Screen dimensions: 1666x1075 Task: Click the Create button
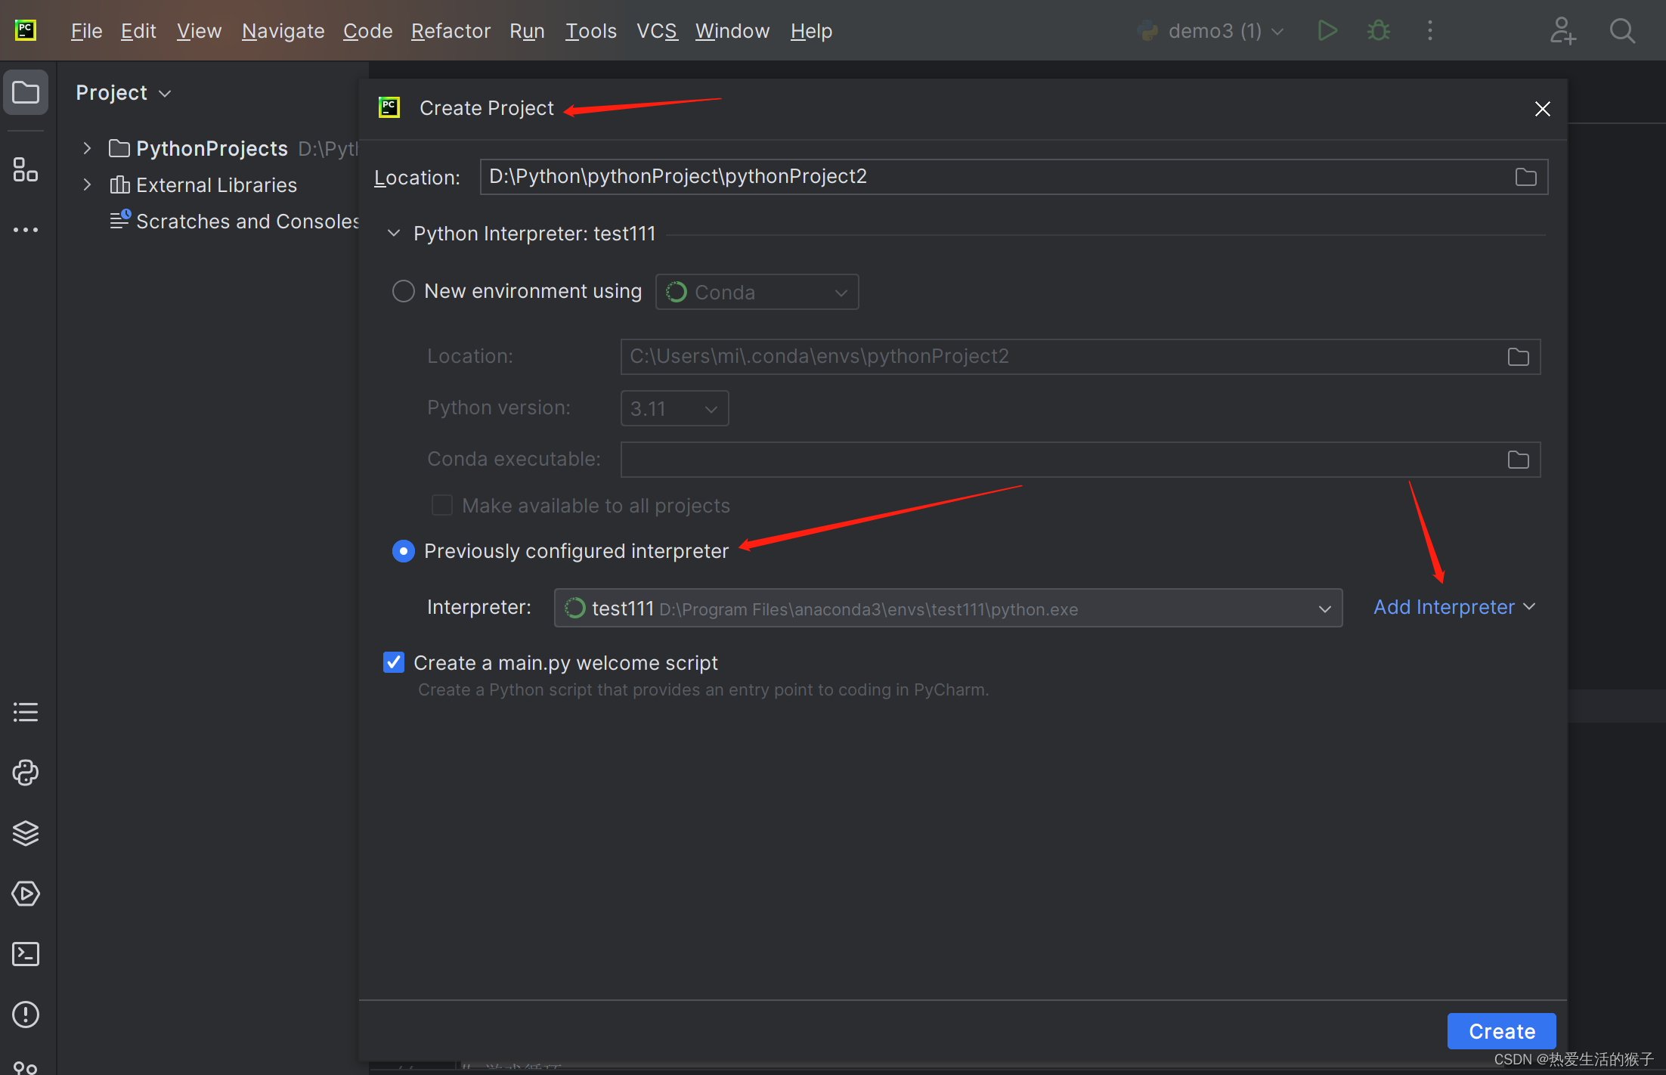tap(1501, 1031)
